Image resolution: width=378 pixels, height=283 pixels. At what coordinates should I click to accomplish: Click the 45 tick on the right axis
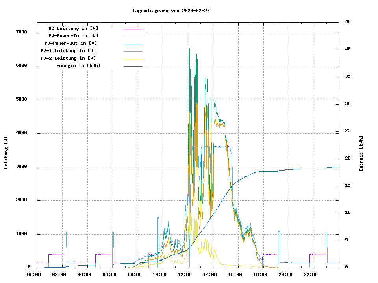348,22
